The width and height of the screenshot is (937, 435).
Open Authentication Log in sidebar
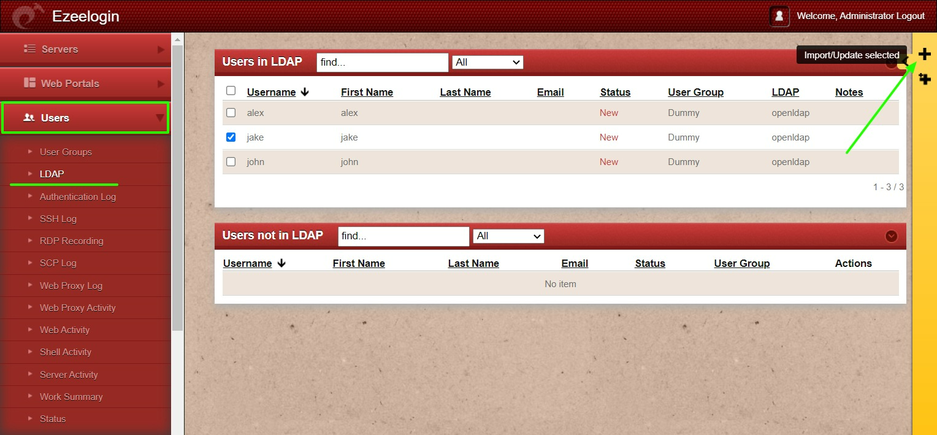click(78, 196)
